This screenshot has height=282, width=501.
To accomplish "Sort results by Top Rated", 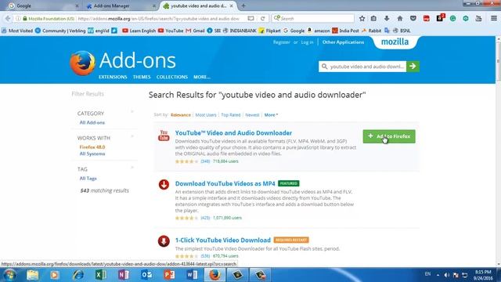I will tap(231, 115).
